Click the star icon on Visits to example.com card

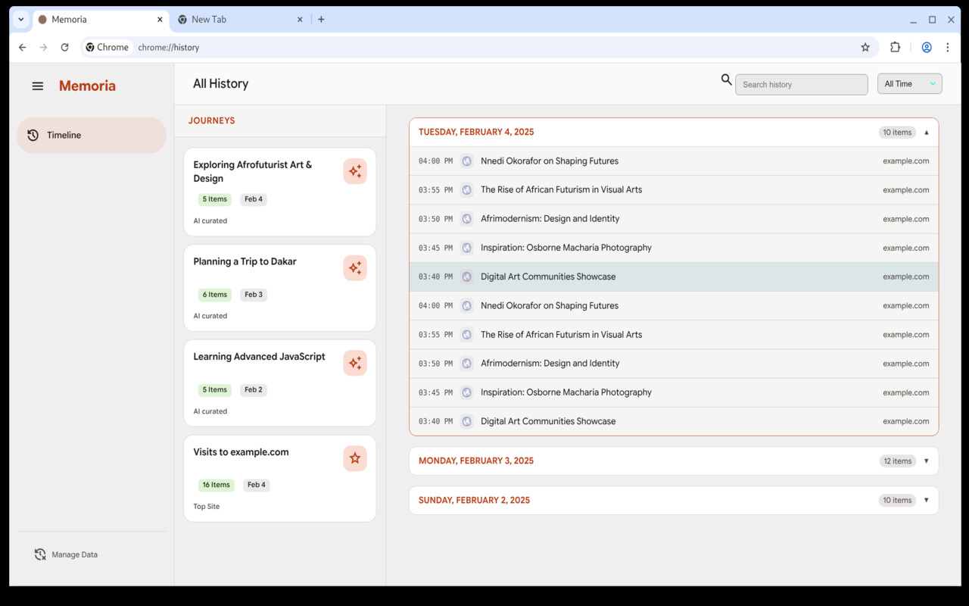354,458
